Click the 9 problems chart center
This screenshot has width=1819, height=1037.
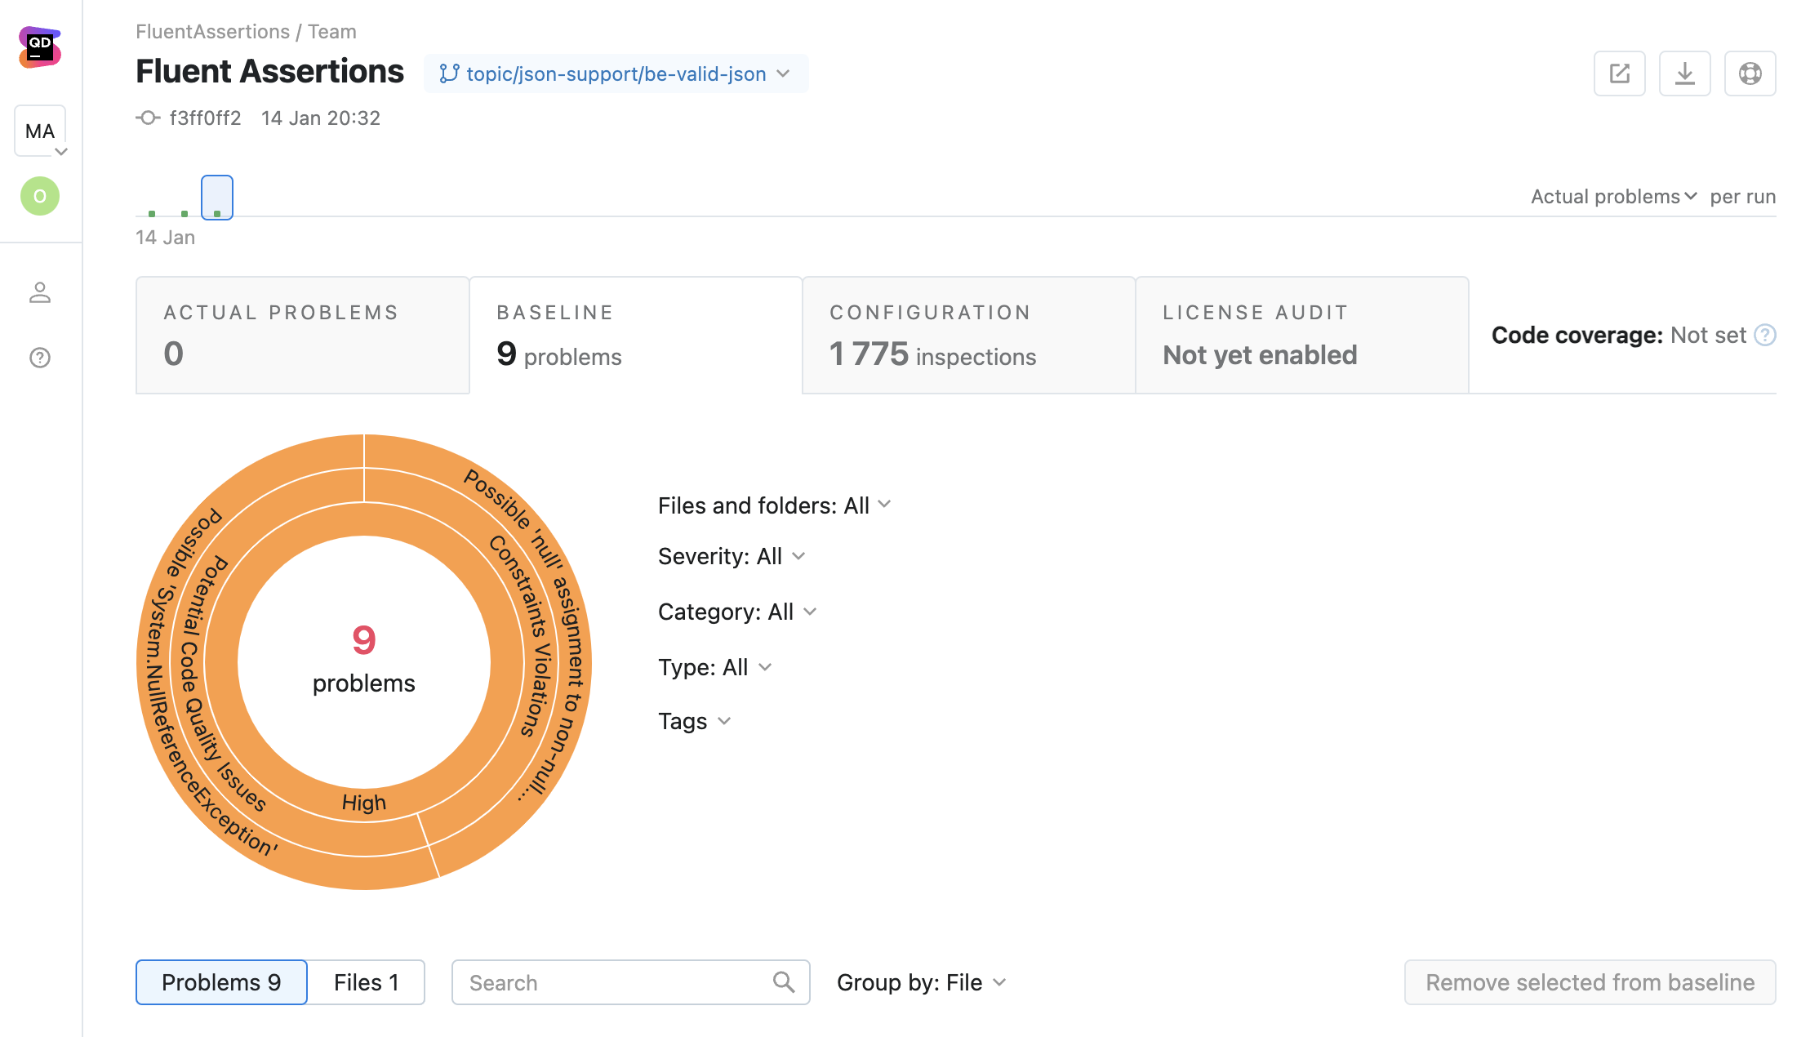[x=364, y=661]
